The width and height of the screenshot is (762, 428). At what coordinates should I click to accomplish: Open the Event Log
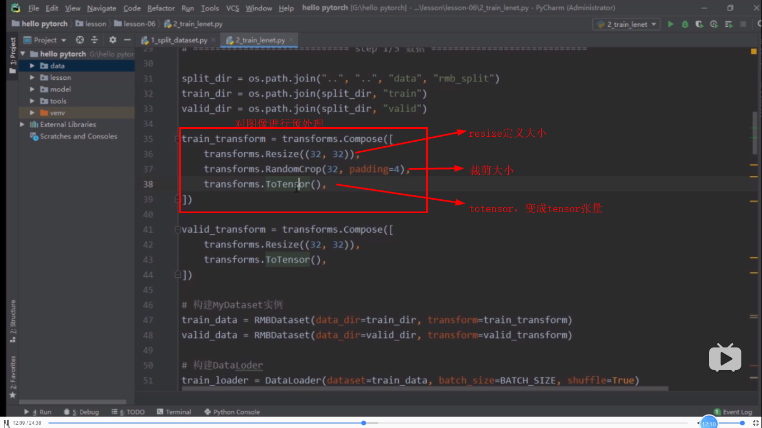click(x=733, y=412)
